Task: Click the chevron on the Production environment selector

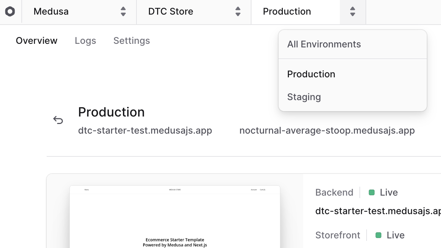Action: (352, 11)
